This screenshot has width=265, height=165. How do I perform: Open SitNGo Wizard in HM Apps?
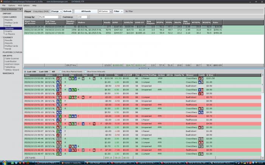(x=12, y=70)
